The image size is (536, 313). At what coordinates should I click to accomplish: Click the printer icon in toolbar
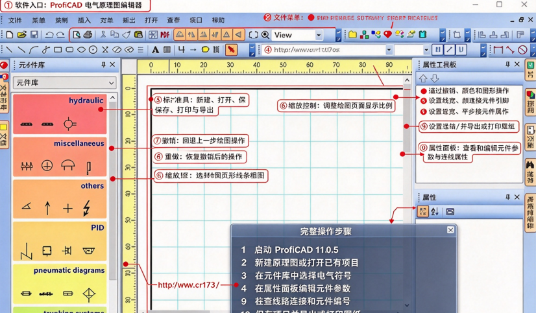pos(88,35)
